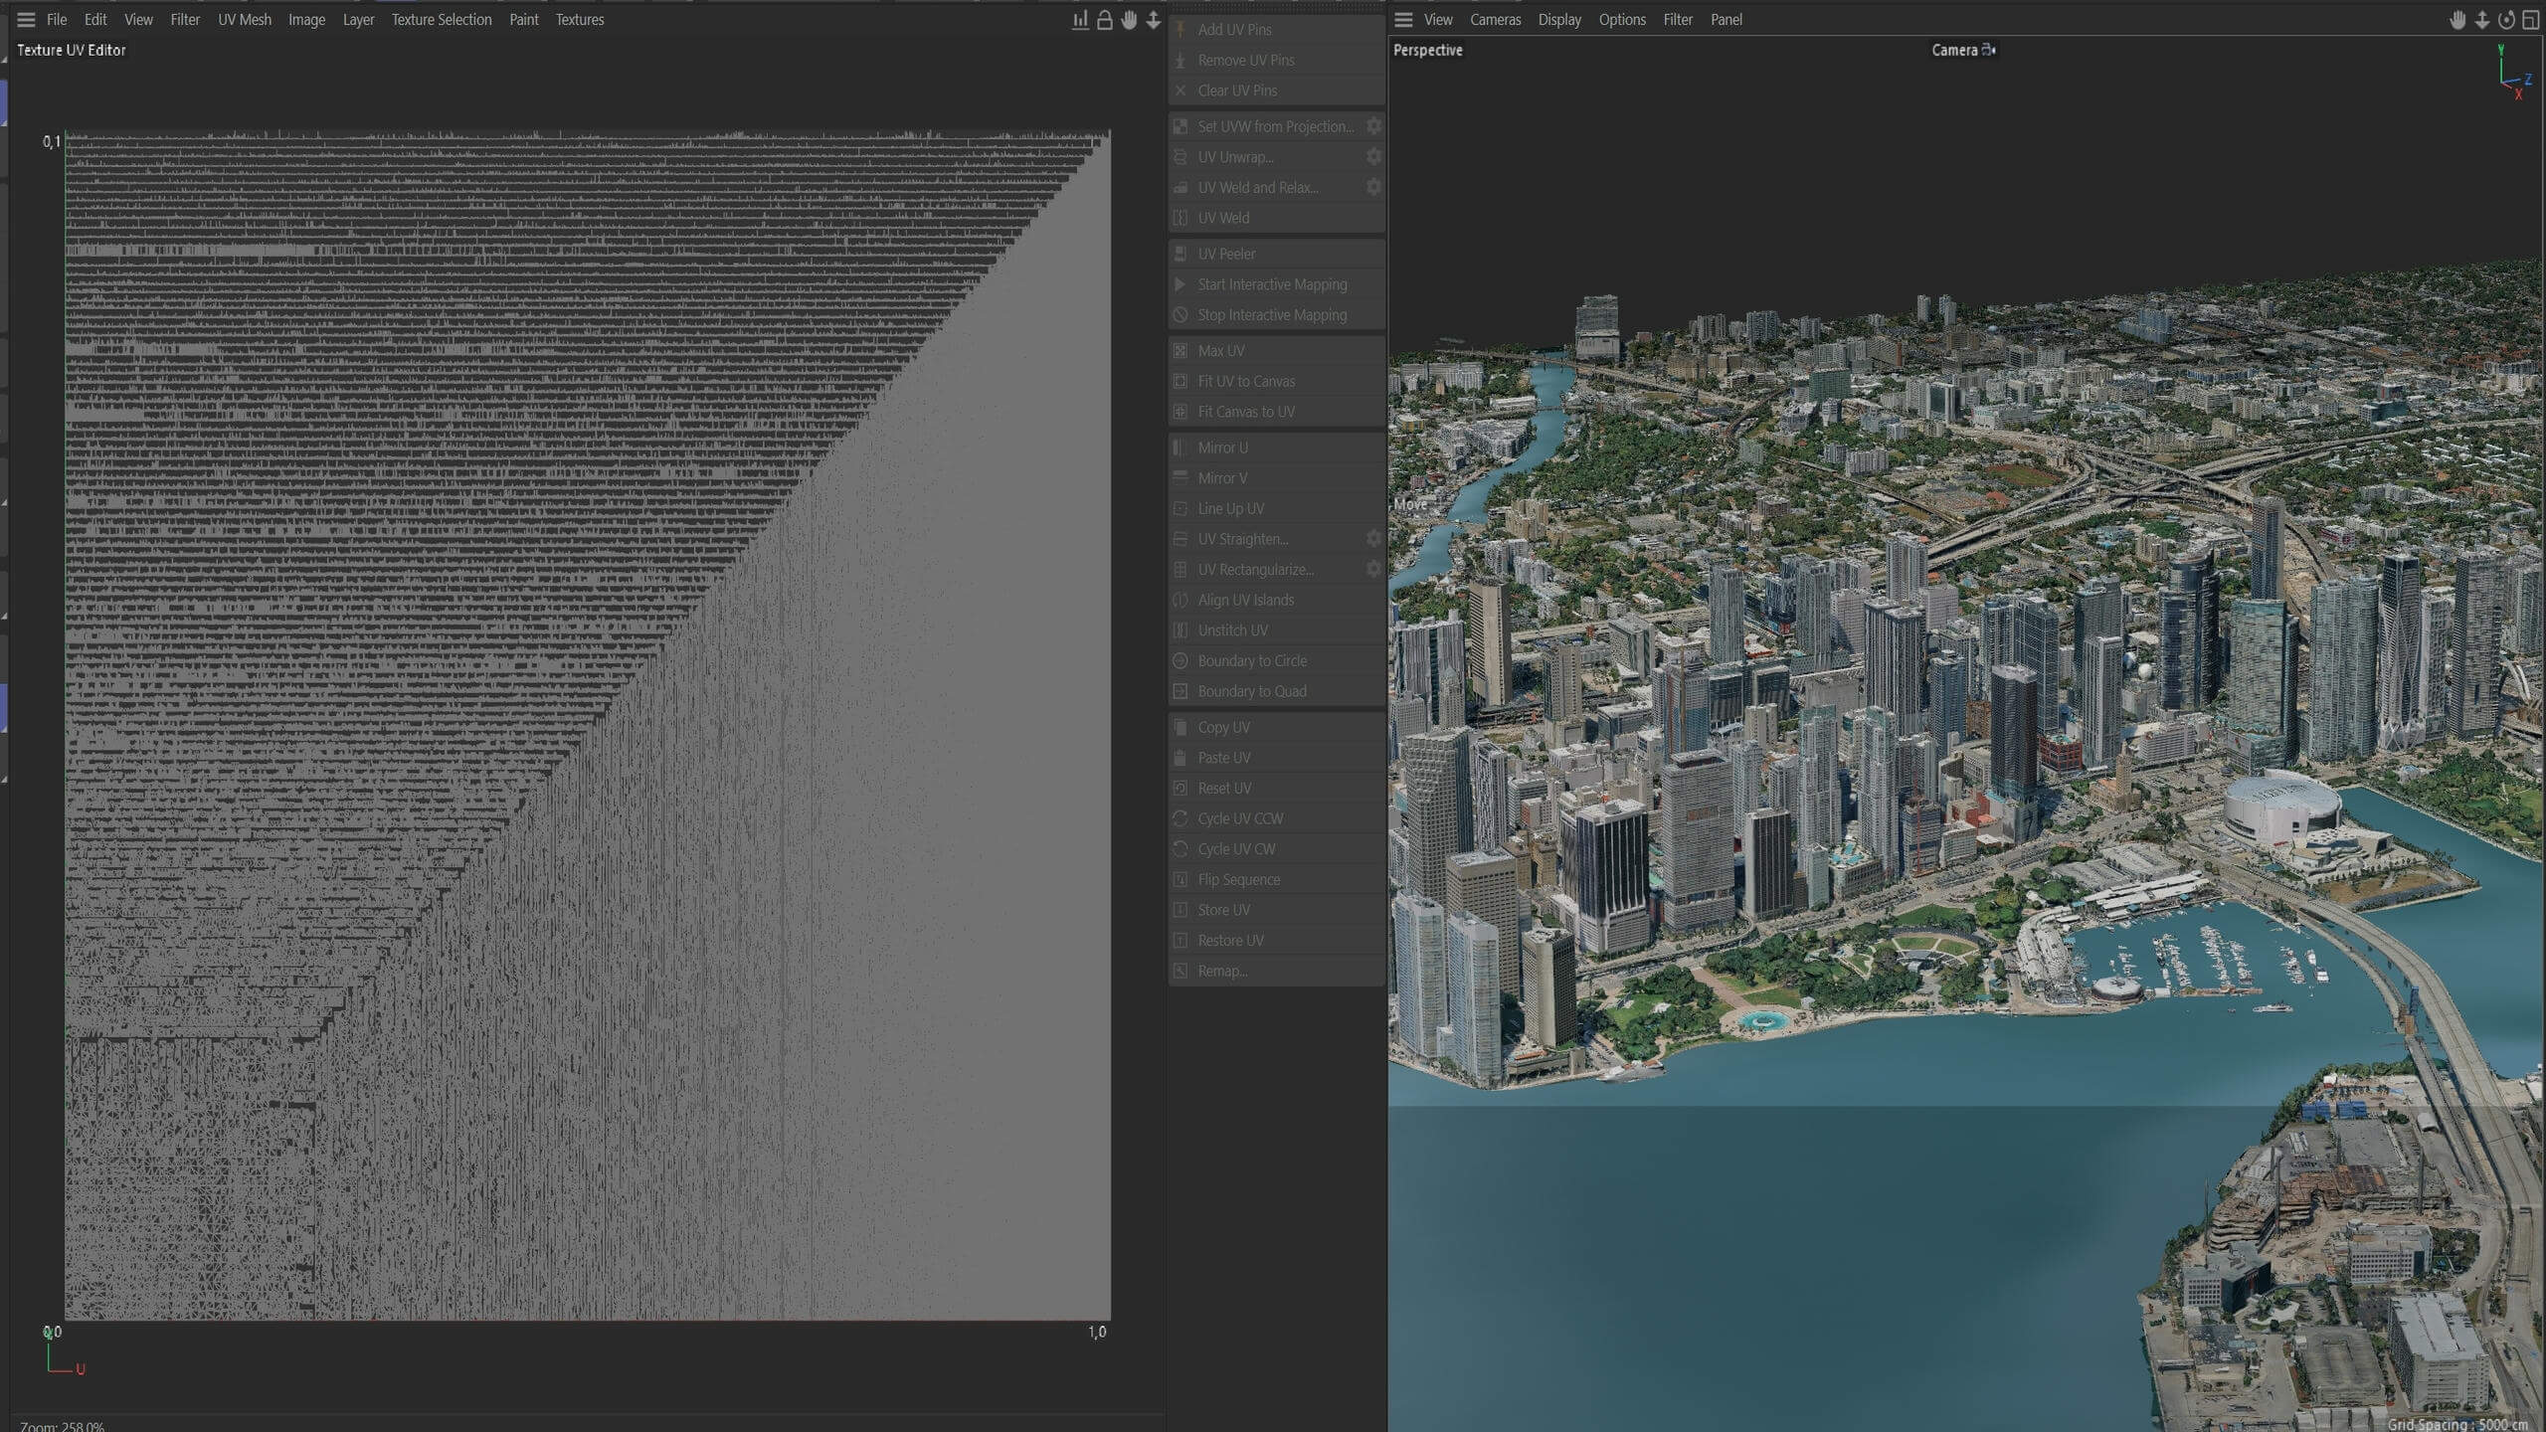The height and width of the screenshot is (1432, 2546).
Task: Click the histogram icon in UV editor header
Action: [x=1080, y=20]
